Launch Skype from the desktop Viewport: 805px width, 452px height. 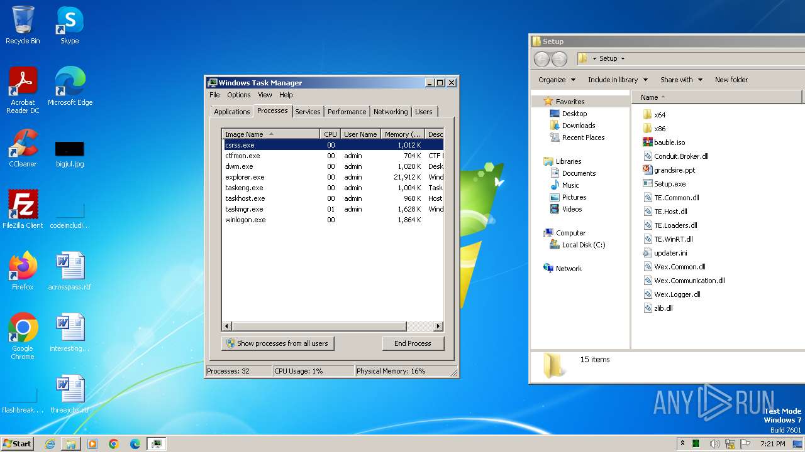click(69, 26)
